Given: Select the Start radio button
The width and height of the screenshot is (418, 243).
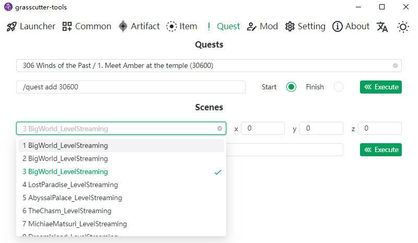Looking at the screenshot, I should click(291, 87).
